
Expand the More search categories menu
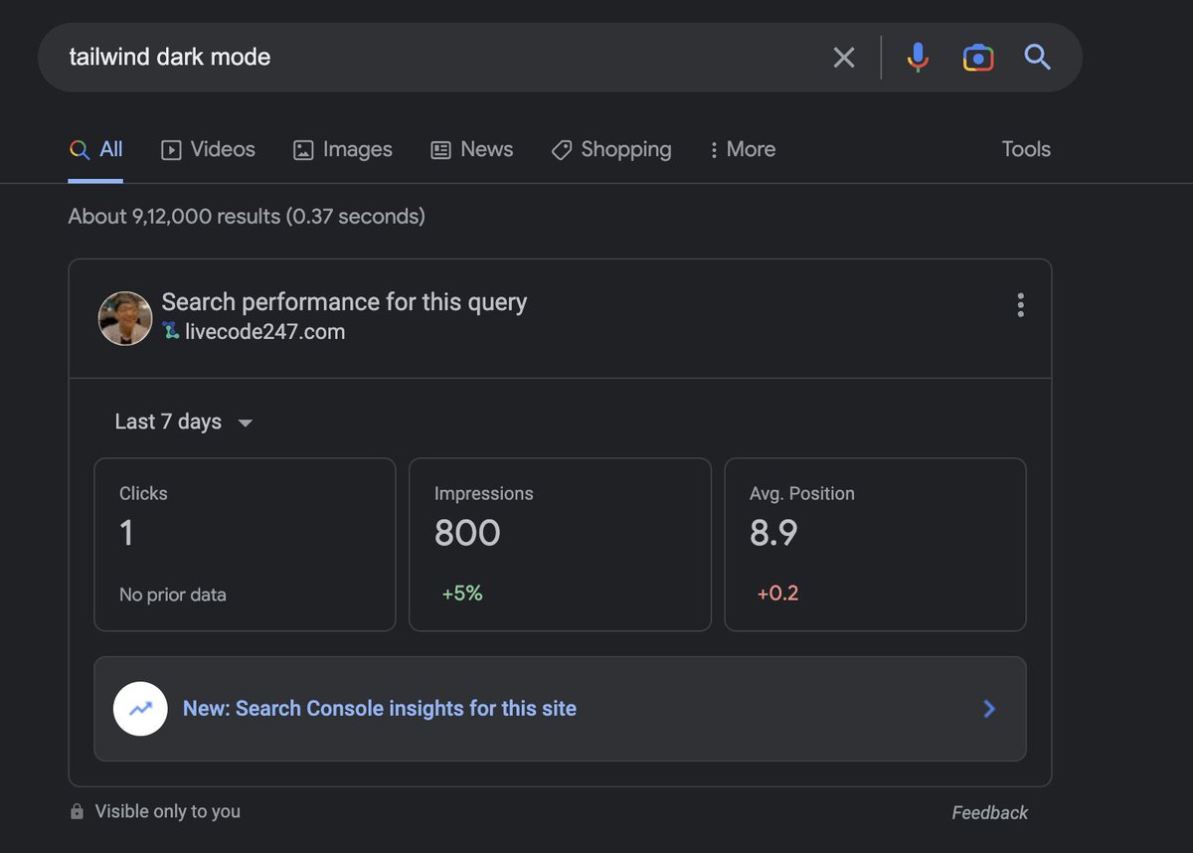coord(742,149)
